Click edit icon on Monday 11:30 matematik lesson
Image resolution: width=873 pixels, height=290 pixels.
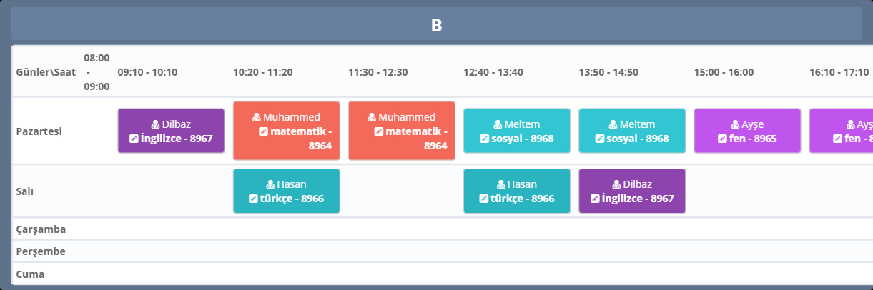click(x=379, y=131)
